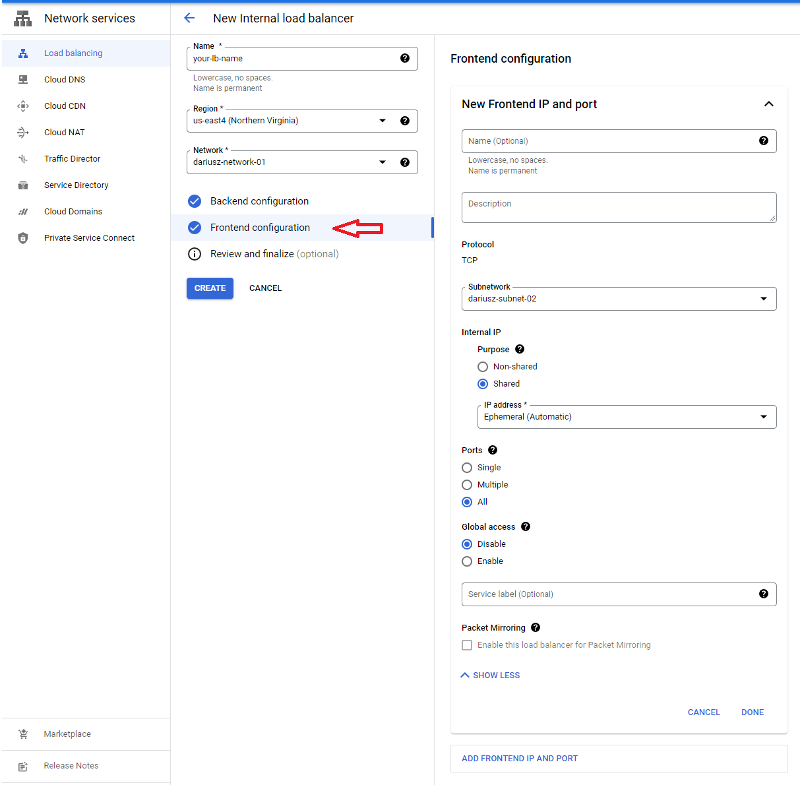Open the Traffic Director menu item
The height and width of the screenshot is (785, 800).
86,159
